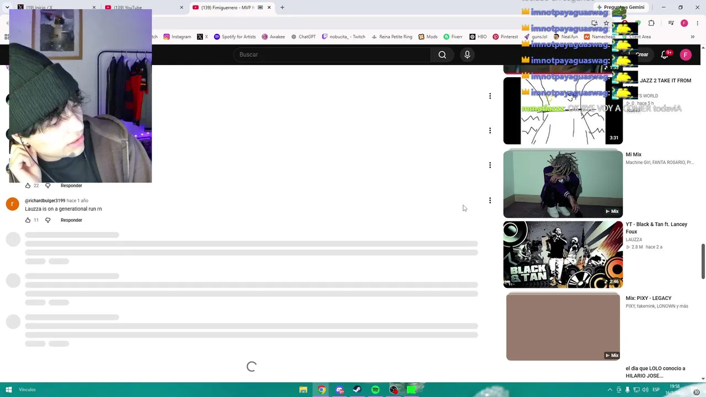Open Fiverr bookmark
This screenshot has width=706, height=397.
click(453, 37)
